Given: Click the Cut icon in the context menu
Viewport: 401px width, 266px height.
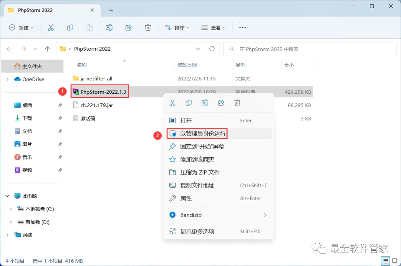Looking at the screenshot, I should [x=172, y=103].
